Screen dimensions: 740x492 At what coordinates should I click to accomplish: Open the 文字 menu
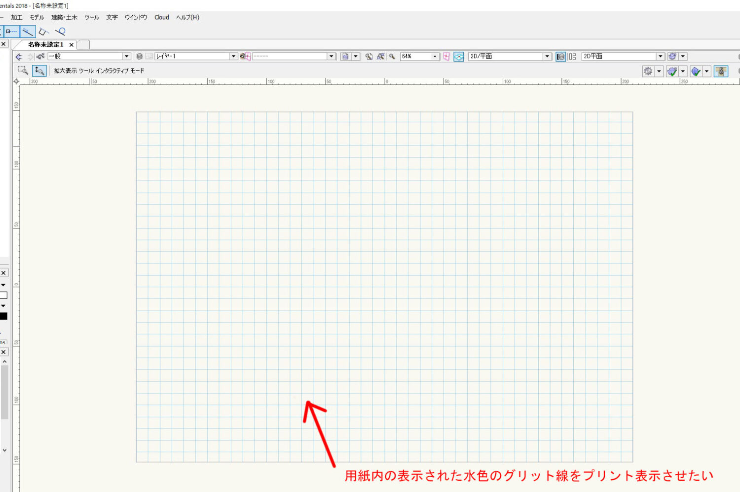(x=112, y=17)
